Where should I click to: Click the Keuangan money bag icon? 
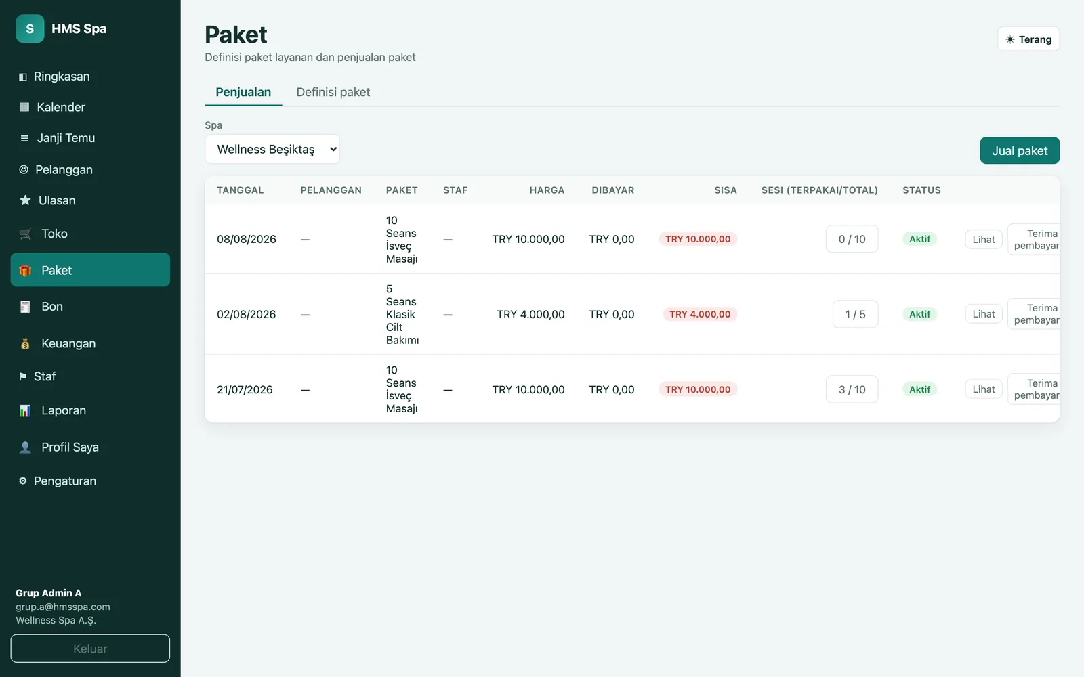25,343
